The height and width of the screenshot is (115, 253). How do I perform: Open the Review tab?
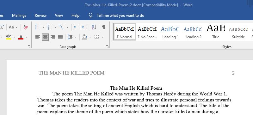[41, 15]
